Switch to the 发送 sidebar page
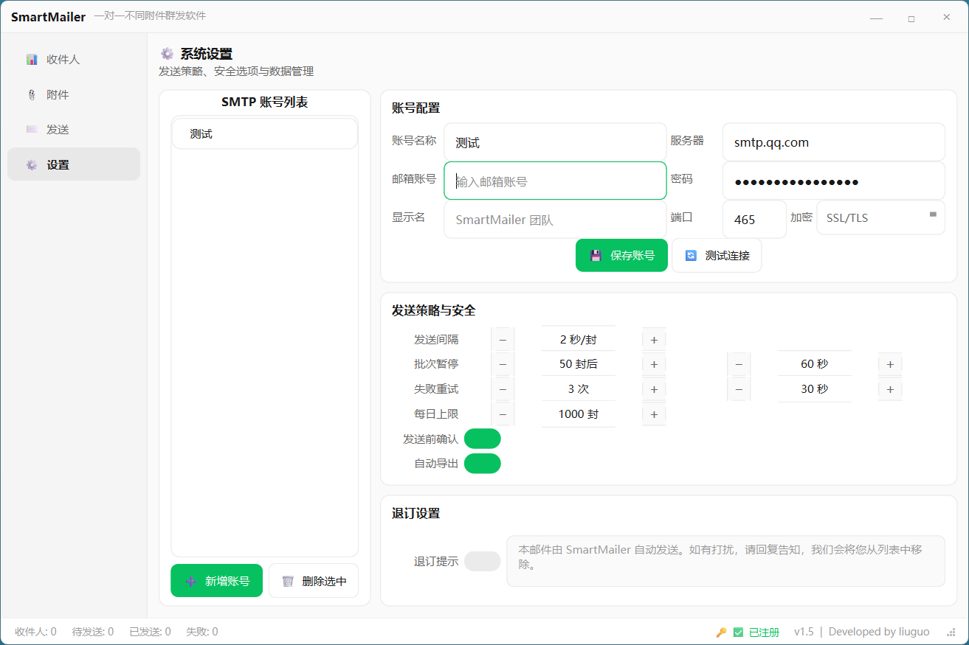The height and width of the screenshot is (645, 969). point(74,129)
